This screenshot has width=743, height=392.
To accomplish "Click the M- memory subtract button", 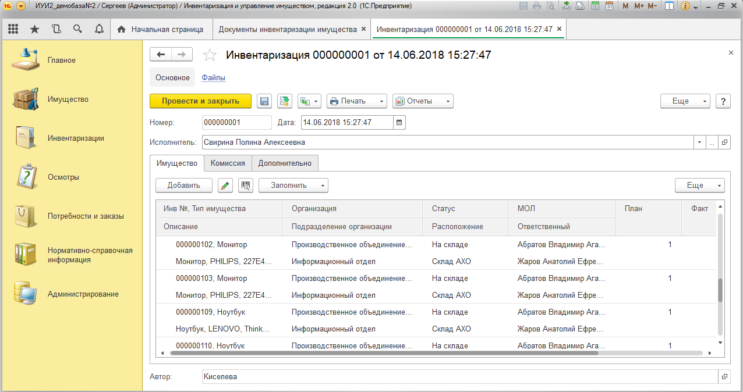I will pyautogui.click(x=653, y=6).
